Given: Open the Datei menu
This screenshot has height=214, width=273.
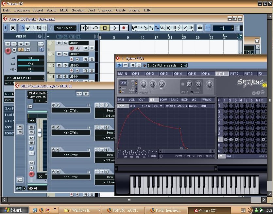Looking at the screenshot, I should 7,10.
